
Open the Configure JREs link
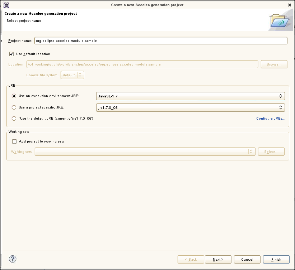pyautogui.click(x=271, y=119)
